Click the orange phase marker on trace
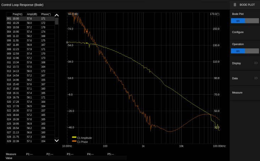 (87, 31)
